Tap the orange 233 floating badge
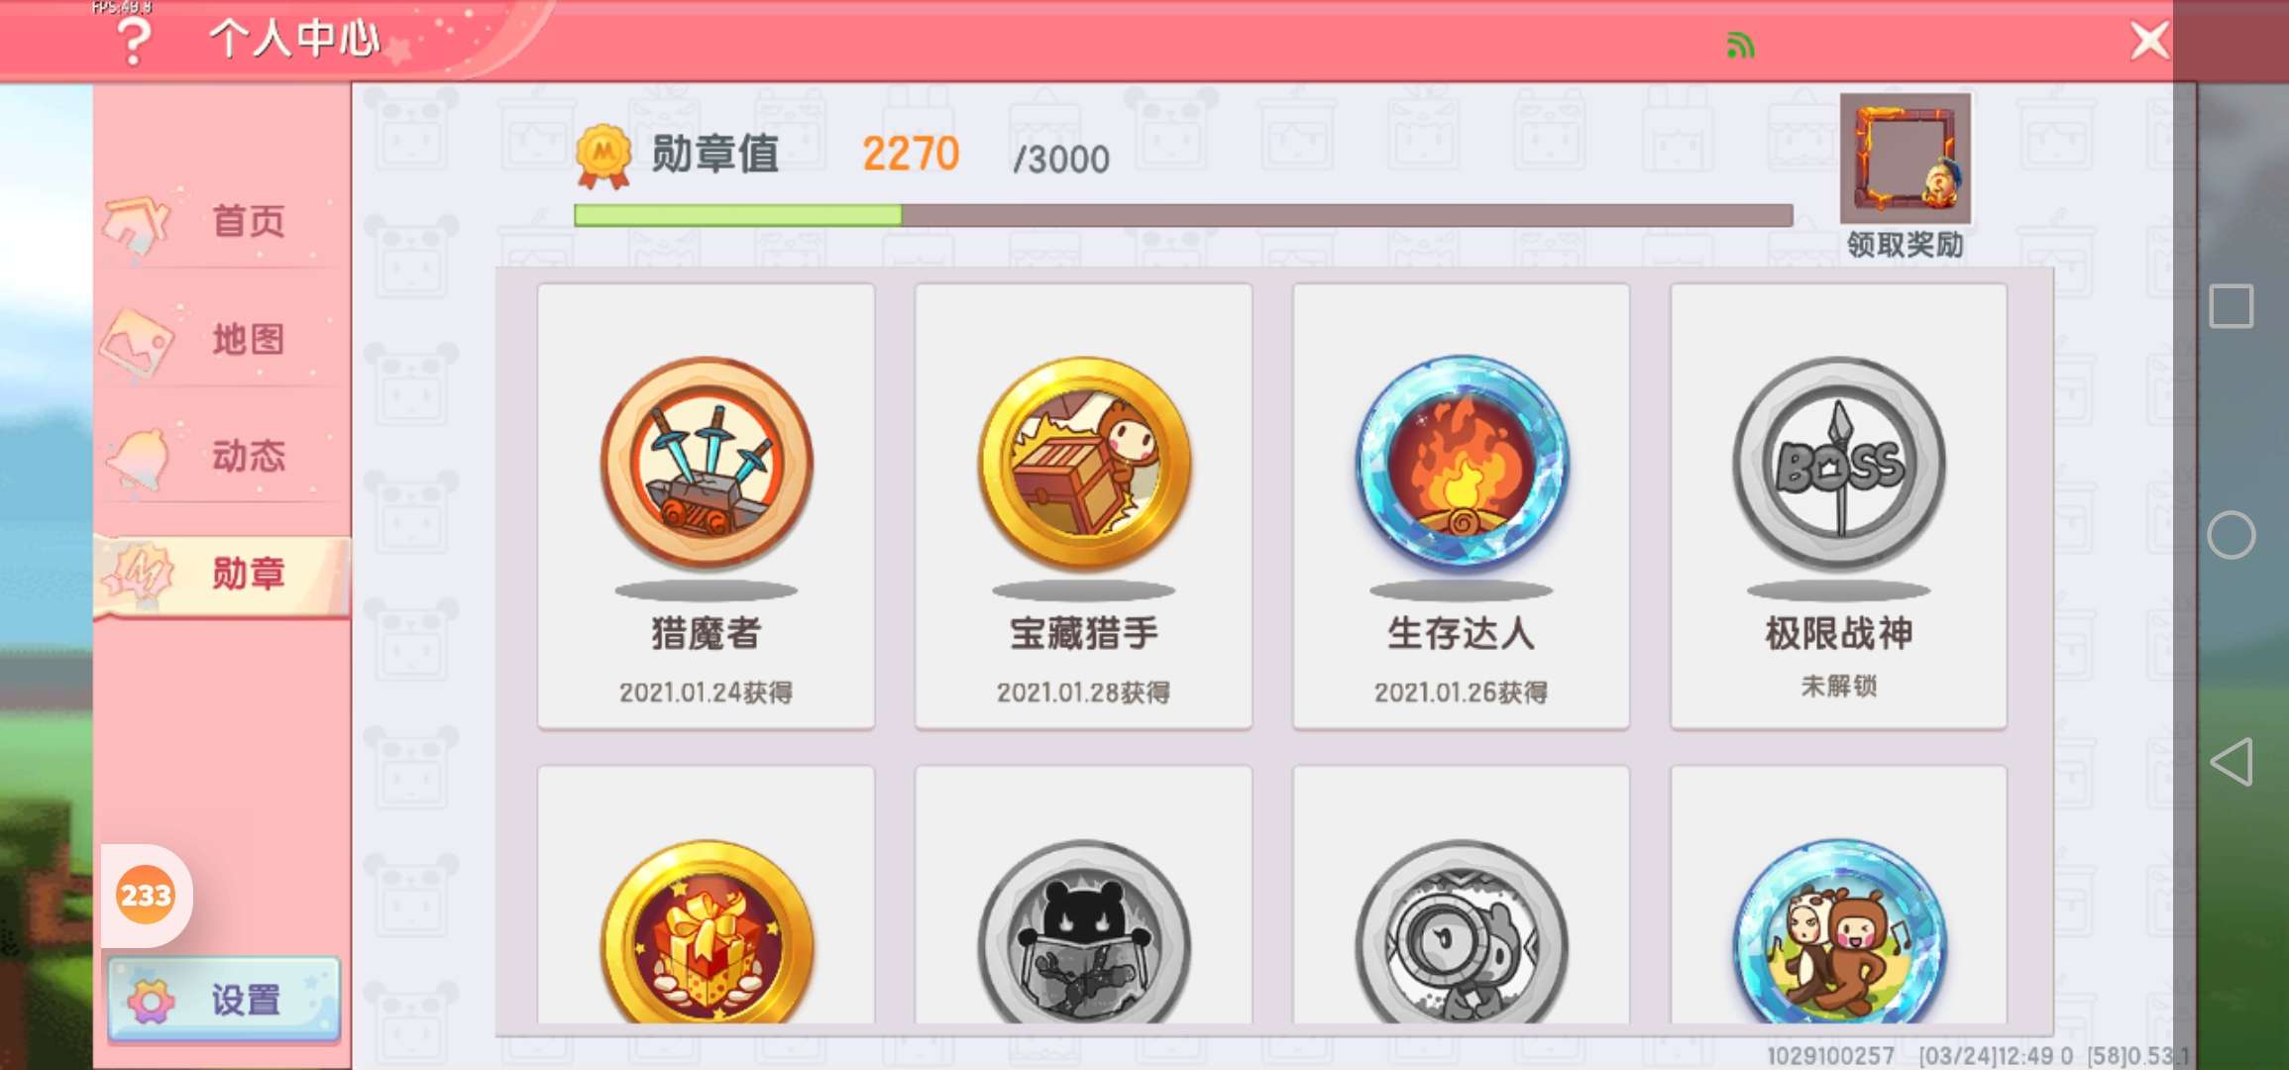 pyautogui.click(x=146, y=896)
